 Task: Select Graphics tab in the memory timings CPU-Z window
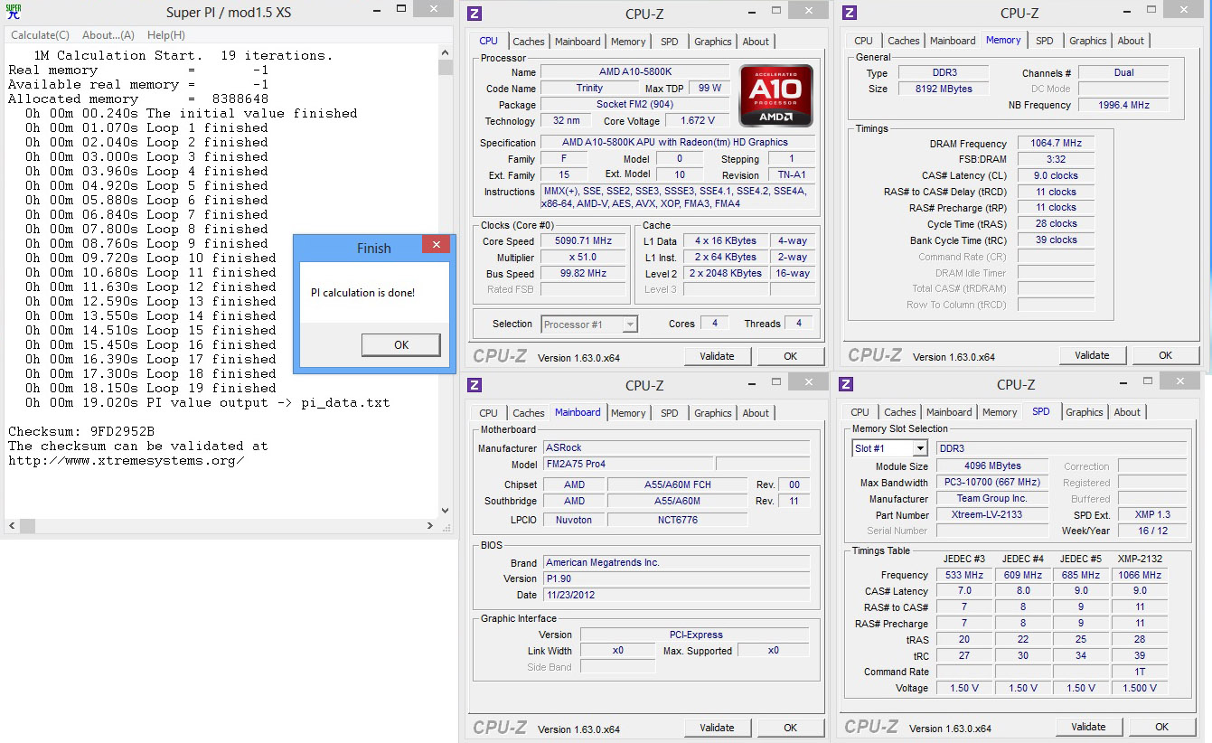tap(1088, 41)
